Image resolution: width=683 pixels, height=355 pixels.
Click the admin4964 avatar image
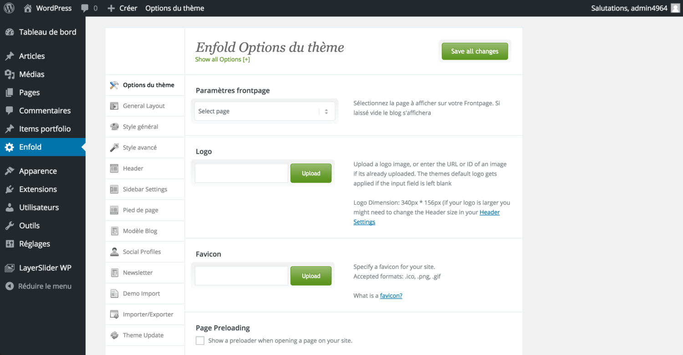click(x=675, y=8)
